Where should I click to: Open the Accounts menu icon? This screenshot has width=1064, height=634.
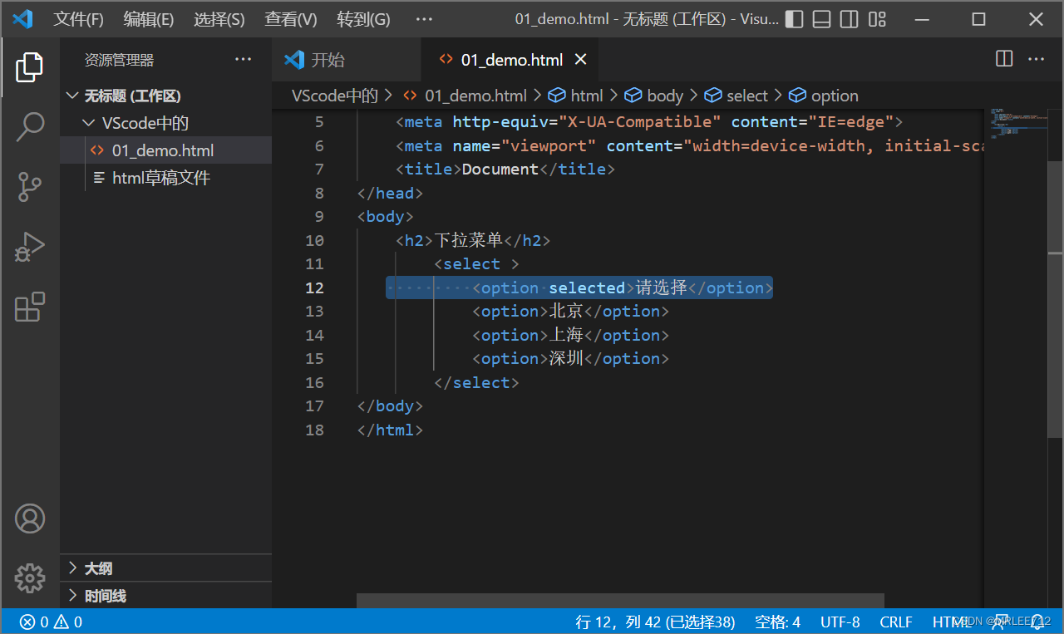[x=30, y=519]
